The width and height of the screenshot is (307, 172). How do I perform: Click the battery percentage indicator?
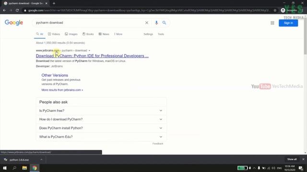[x=242, y=168]
